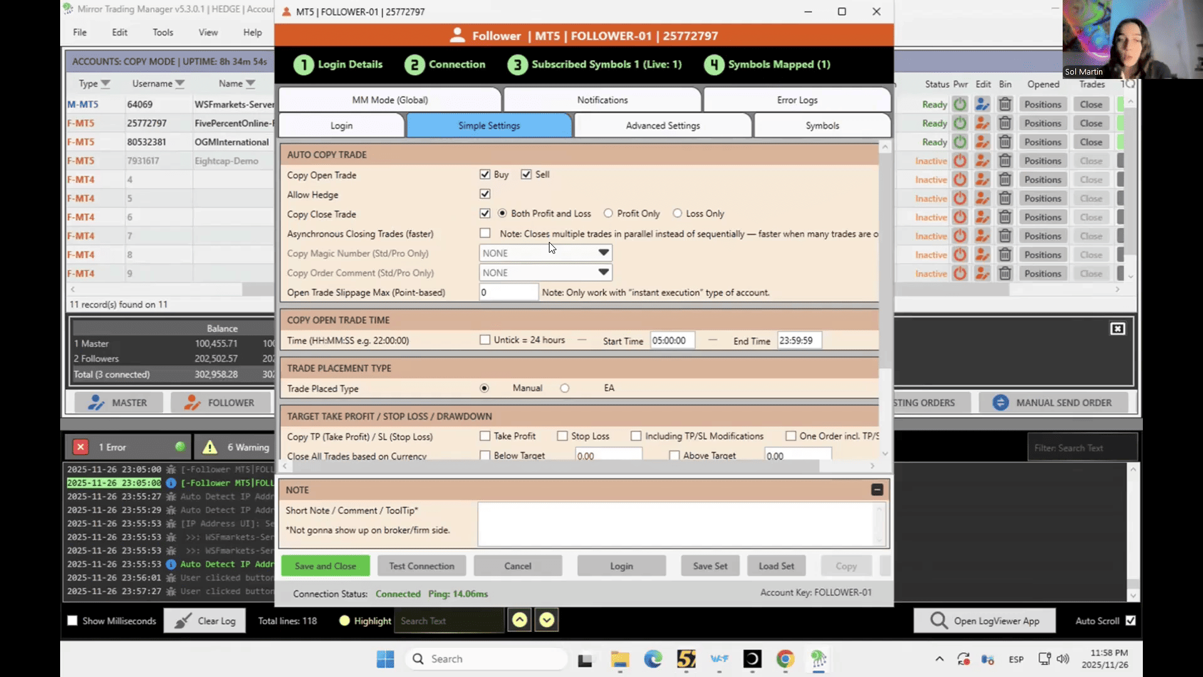Open Google Chrome from the taskbar

click(784, 659)
